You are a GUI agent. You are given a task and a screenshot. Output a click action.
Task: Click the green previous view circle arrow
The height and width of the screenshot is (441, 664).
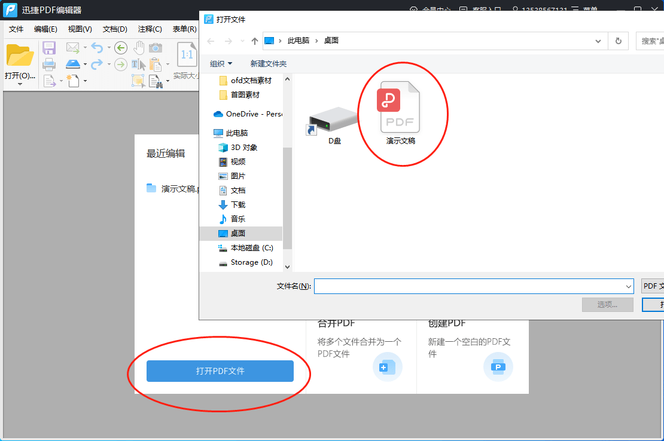tap(121, 48)
